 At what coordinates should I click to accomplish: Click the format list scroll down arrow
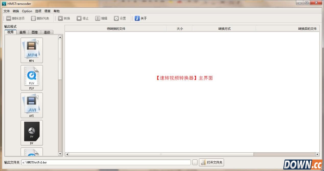pos(60,154)
